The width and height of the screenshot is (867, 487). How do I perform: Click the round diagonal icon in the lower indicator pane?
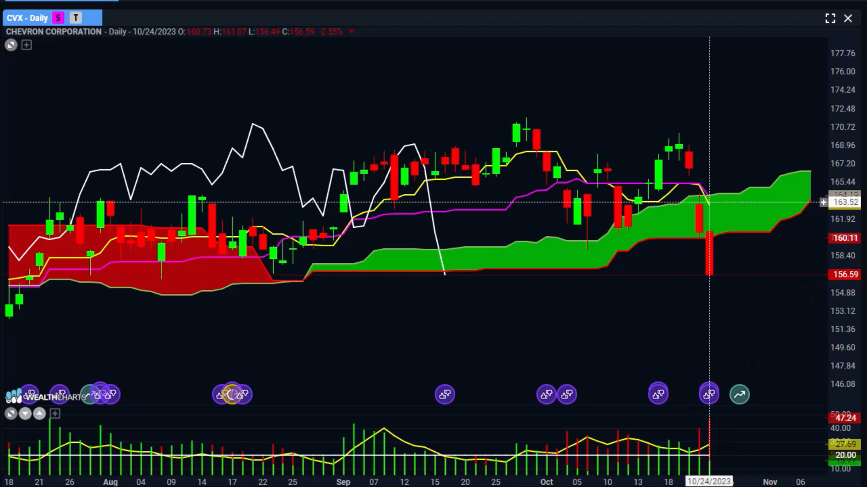pyautogui.click(x=11, y=413)
